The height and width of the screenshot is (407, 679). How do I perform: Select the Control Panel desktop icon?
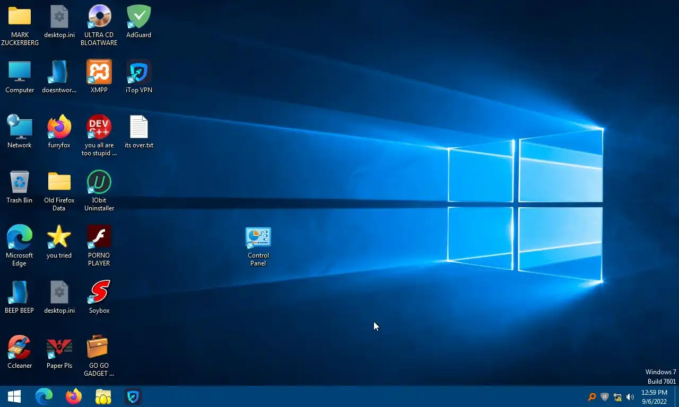258,237
